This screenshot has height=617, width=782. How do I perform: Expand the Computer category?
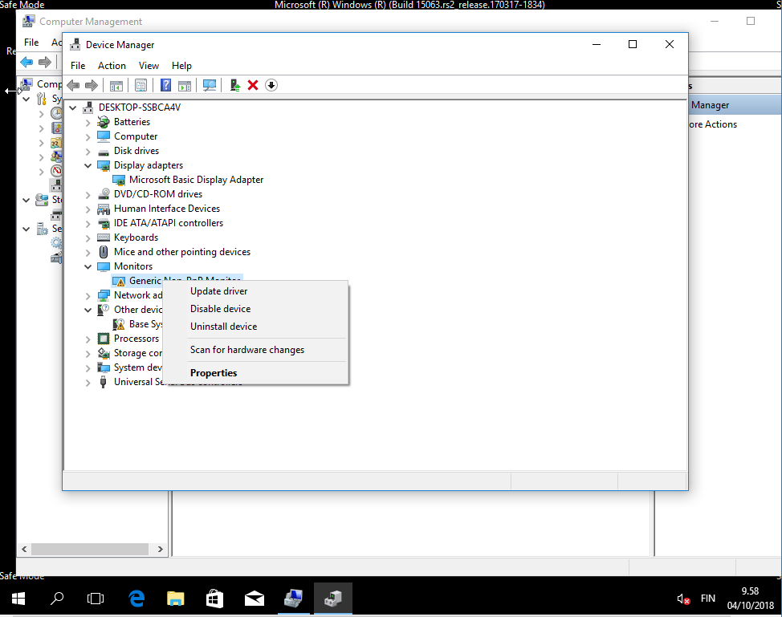click(88, 137)
